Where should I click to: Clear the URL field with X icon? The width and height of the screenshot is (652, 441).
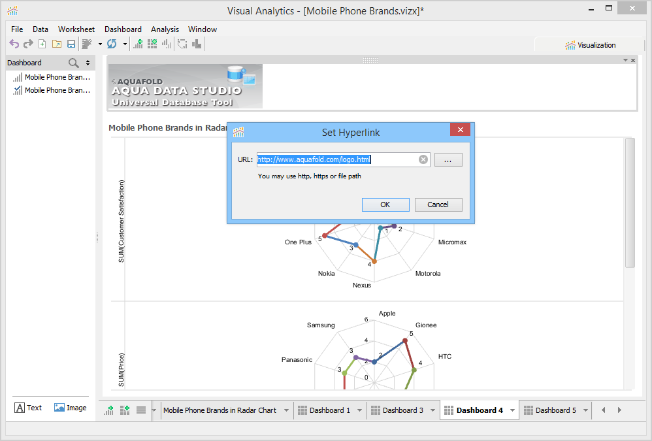(423, 159)
